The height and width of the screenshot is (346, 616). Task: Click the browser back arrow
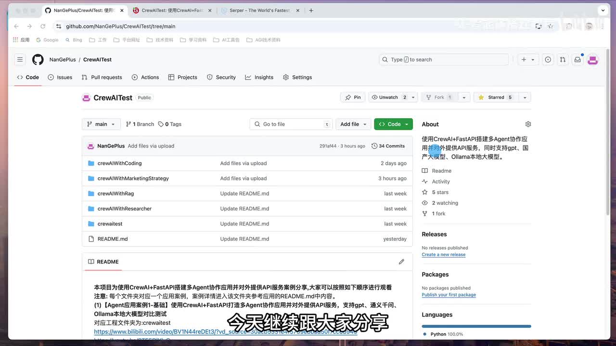click(x=16, y=26)
